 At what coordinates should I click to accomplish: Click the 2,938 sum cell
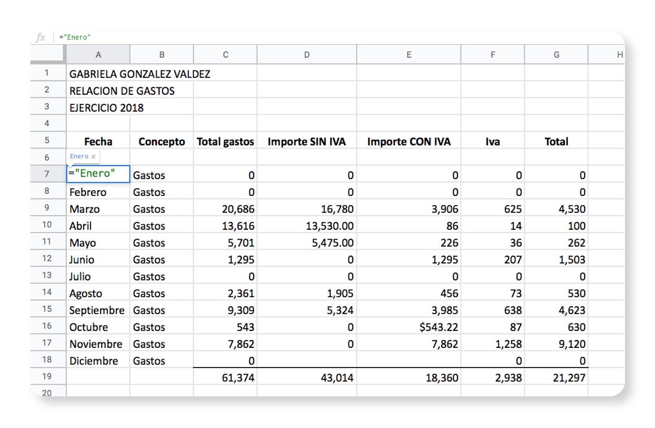[x=492, y=377]
